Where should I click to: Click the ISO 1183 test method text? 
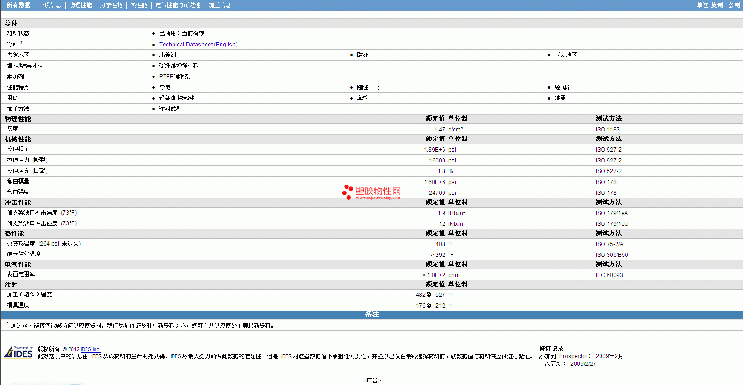pyautogui.click(x=608, y=130)
